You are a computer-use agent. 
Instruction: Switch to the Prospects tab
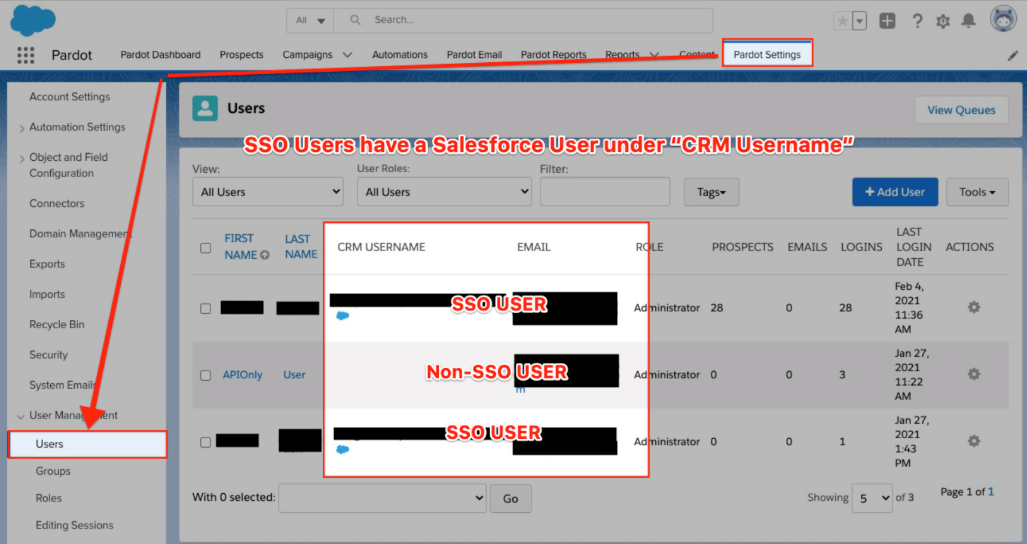(242, 55)
